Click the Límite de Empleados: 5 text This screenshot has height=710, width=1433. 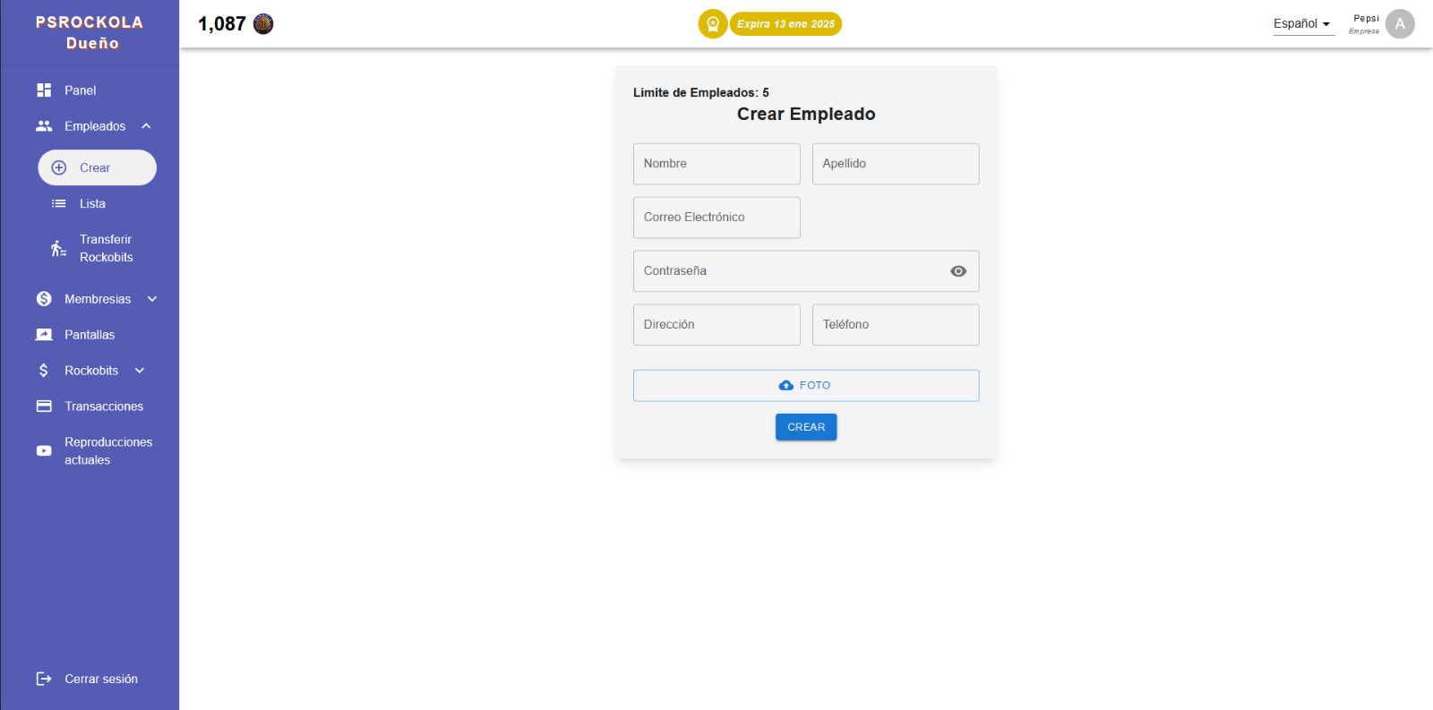(701, 92)
